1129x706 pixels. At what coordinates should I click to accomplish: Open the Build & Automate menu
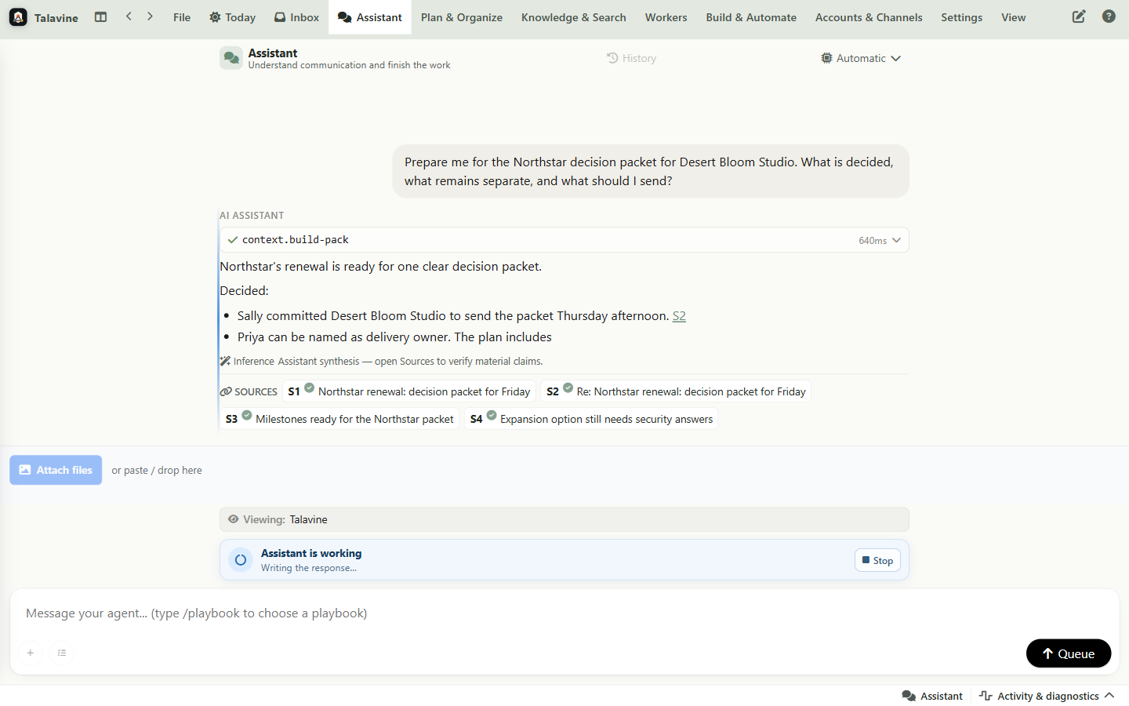click(751, 17)
